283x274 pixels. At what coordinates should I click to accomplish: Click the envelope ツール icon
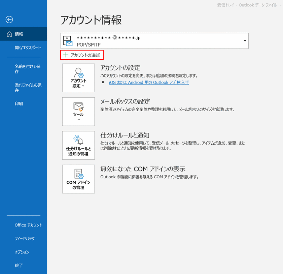pyautogui.click(x=78, y=106)
